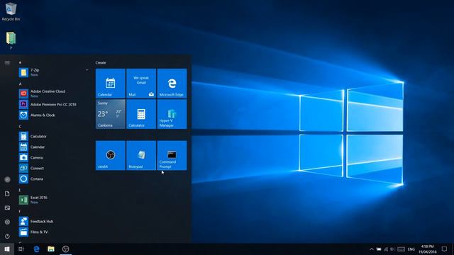This screenshot has height=255, width=454.
Task: Select the zipped folder desktop icon
Action: (x=11, y=40)
